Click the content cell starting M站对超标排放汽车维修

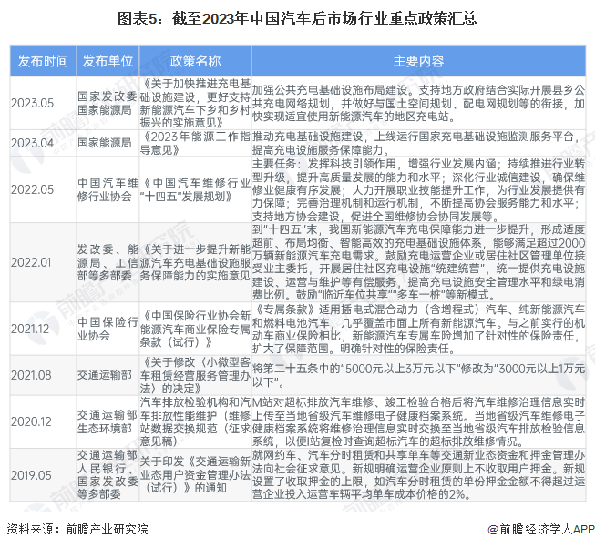tap(418, 421)
